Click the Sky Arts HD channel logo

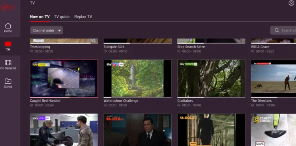115,64
